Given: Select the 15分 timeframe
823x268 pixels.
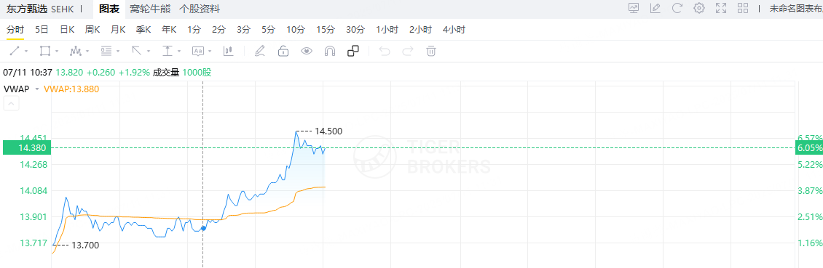Looking at the screenshot, I should coord(326,30).
